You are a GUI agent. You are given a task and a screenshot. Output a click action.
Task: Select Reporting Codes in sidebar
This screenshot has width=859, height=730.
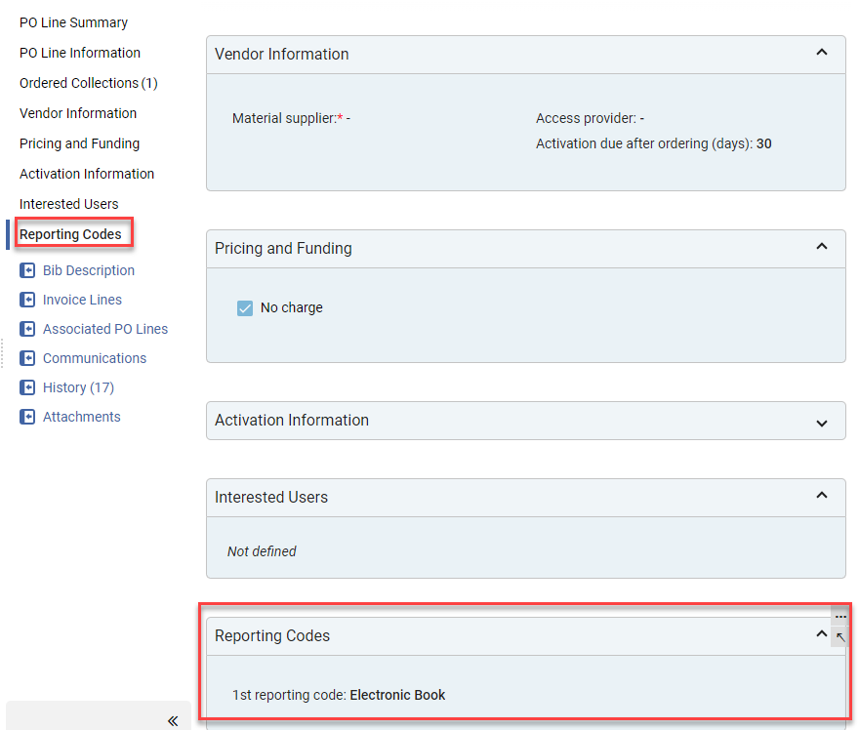70,234
